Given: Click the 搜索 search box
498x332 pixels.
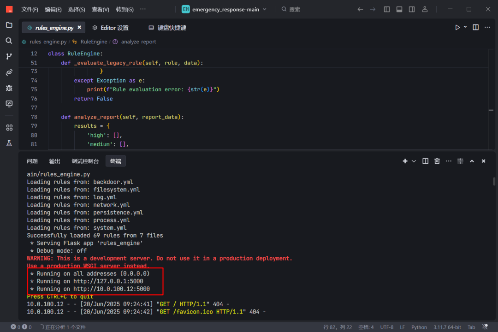Looking at the screenshot, I should pos(290,10).
